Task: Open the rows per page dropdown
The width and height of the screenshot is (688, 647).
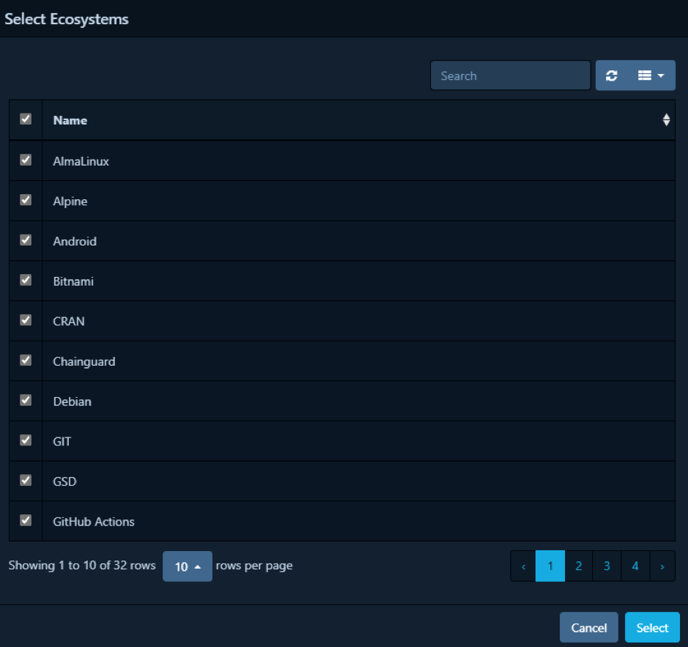Action: pos(188,566)
